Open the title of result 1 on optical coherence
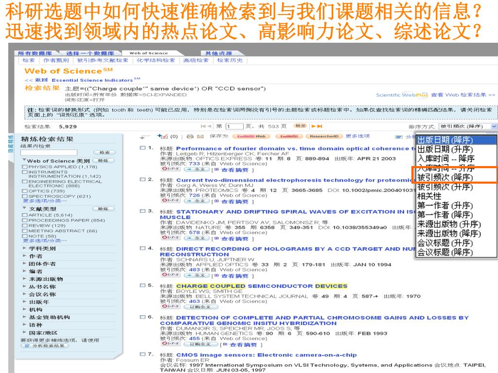The width and height of the screenshot is (498, 373). click(295, 149)
